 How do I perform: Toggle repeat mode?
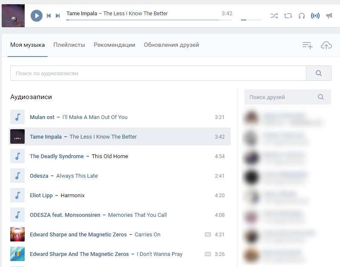288,16
